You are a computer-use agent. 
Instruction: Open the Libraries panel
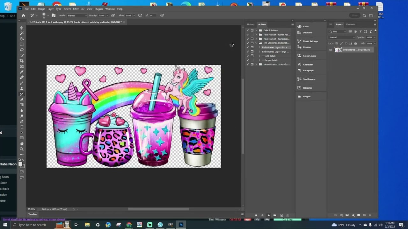(x=307, y=88)
